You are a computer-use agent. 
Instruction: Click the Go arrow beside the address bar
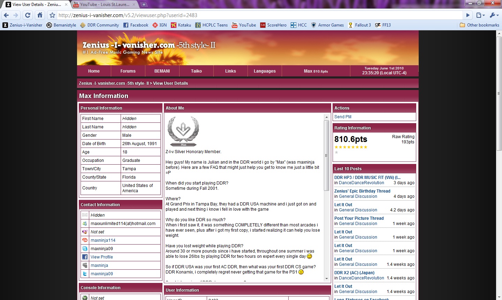point(468,15)
